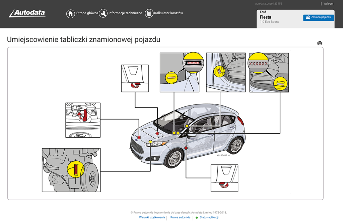Click the green application status dot
This screenshot has height=223, width=343.
click(197, 218)
